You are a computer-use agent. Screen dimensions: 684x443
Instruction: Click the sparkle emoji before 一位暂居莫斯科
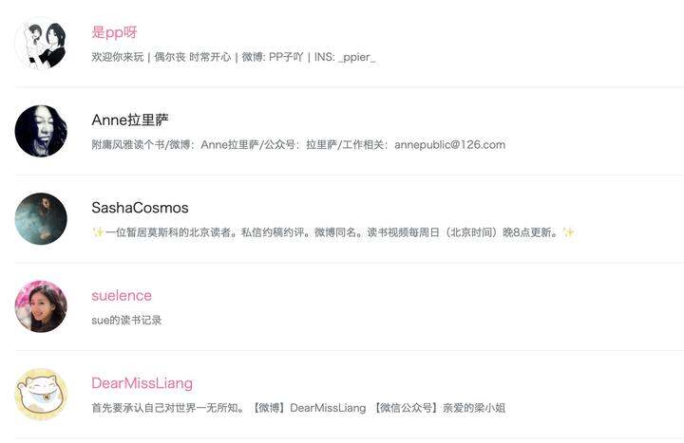(98, 232)
